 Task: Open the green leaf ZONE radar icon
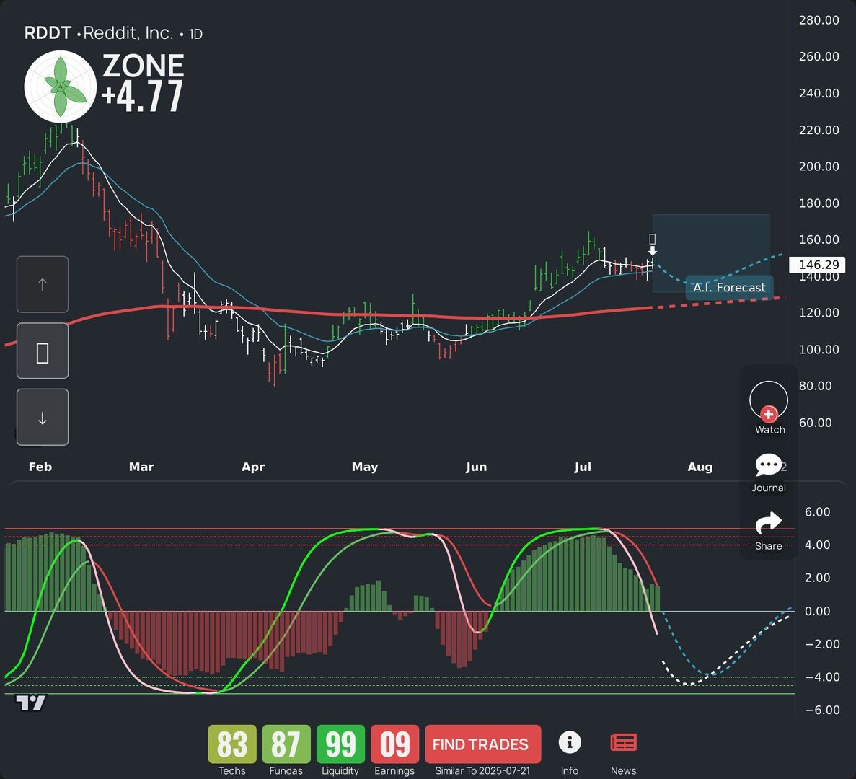(61, 87)
